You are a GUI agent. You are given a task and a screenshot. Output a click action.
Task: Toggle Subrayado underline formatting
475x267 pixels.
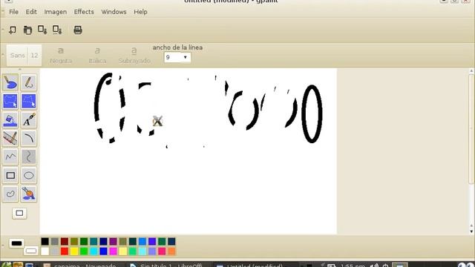[134, 56]
